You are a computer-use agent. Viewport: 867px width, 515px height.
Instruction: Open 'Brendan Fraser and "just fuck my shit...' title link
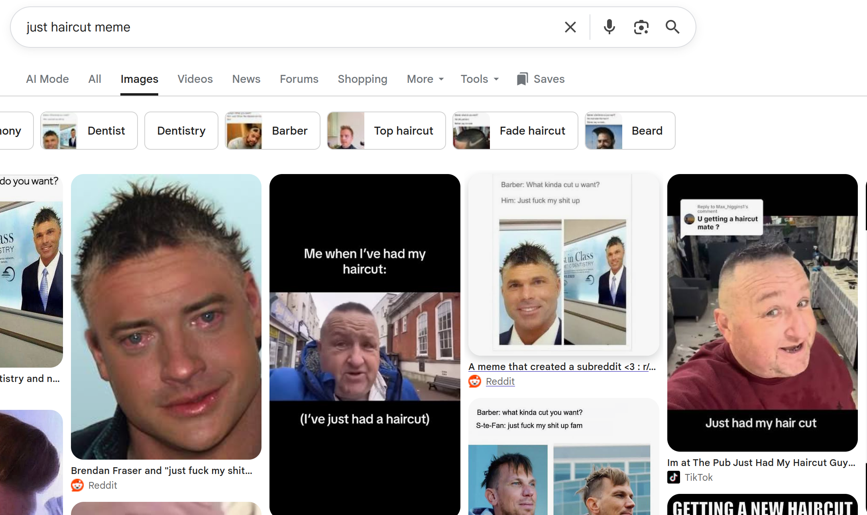click(x=161, y=470)
